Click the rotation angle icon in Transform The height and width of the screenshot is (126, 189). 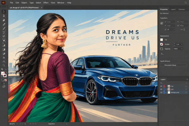(165, 30)
